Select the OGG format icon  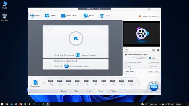(131, 83)
